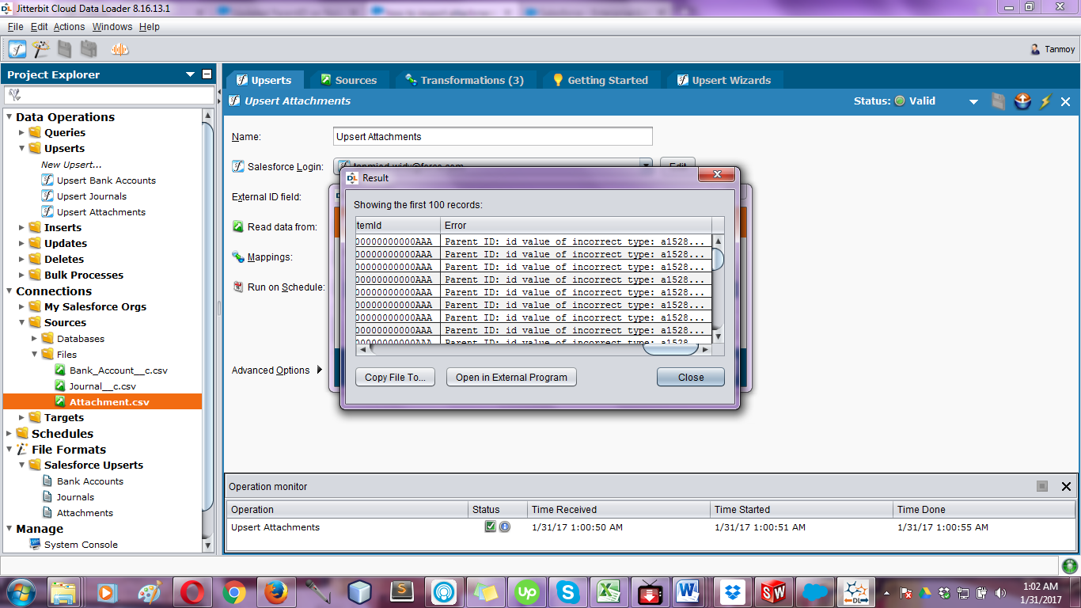Open the Project Explorer dropdown arrow
Screen dimensions: 1081x608
(190, 74)
